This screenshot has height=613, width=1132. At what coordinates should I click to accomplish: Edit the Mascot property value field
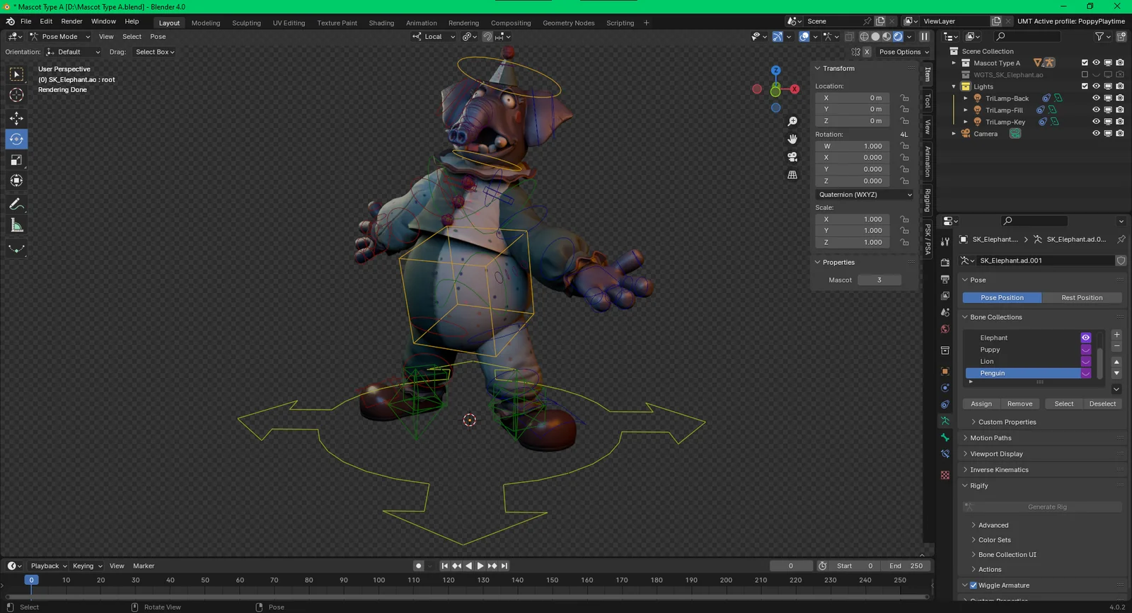(x=879, y=280)
